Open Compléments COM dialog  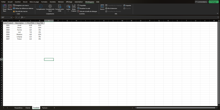[60, 8]
